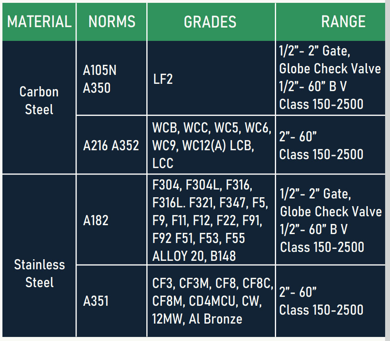Screen dimensions: 390x341
Task: Select the A216 A352 norms cell
Action: pos(111,145)
